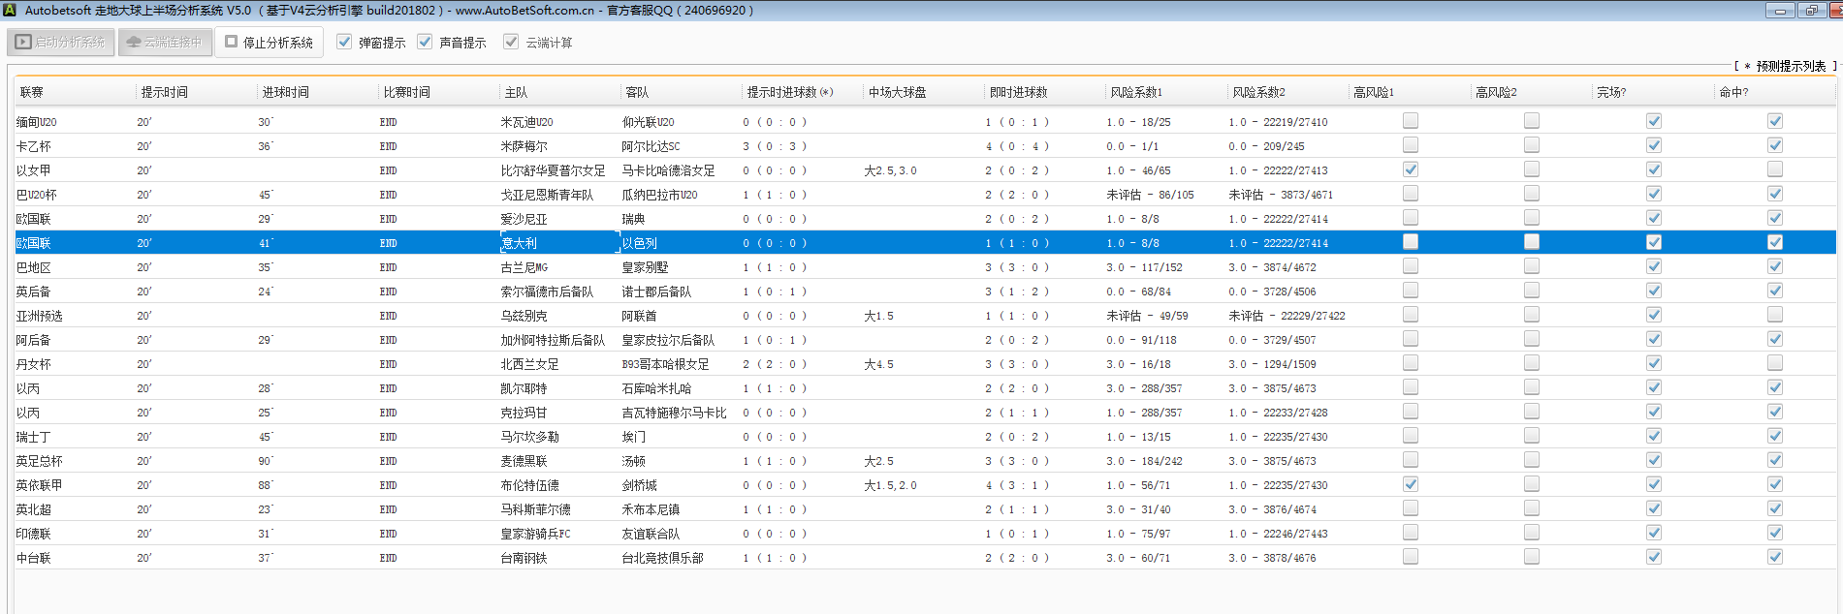The image size is (1843, 614).
Task: Click the restore-down window button
Action: pyautogui.click(x=1811, y=11)
